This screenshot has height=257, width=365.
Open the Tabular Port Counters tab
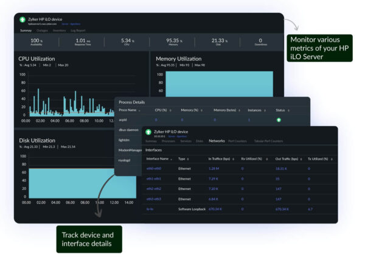(268, 141)
